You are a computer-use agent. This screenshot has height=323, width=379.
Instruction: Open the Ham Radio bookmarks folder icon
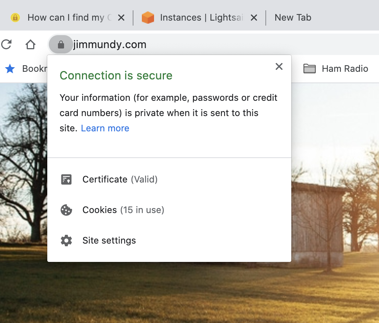pos(309,69)
